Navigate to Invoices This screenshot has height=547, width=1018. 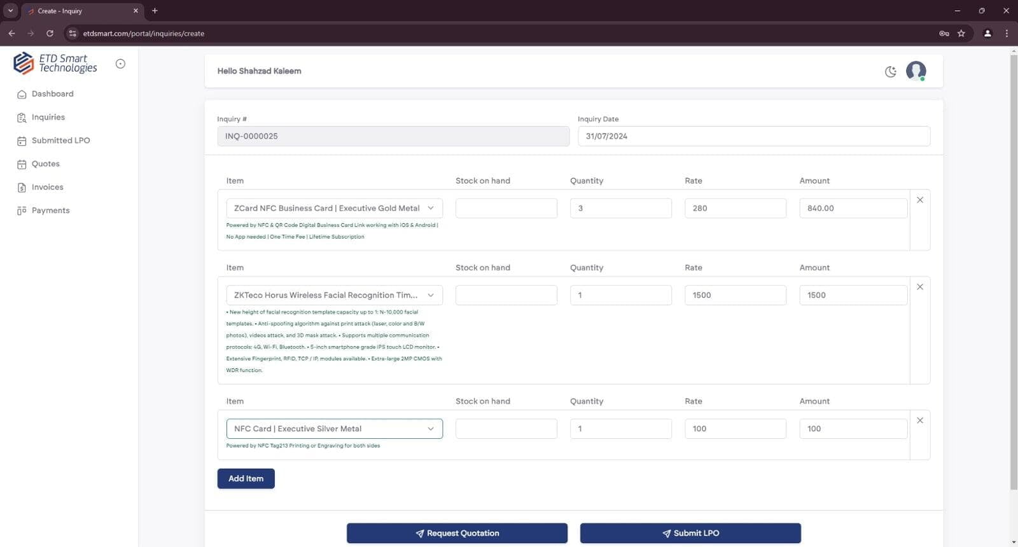40,187
